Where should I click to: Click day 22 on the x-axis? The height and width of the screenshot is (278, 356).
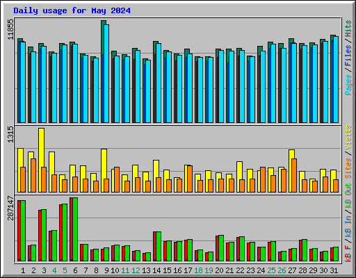(x=240, y=270)
